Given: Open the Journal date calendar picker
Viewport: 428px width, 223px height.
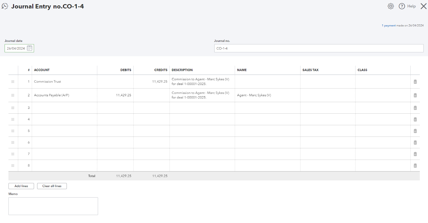Looking at the screenshot, I should (30, 48).
